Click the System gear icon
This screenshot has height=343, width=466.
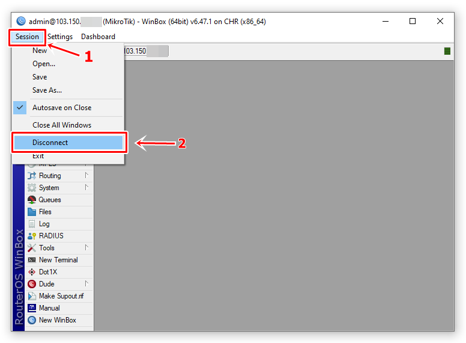click(x=32, y=188)
